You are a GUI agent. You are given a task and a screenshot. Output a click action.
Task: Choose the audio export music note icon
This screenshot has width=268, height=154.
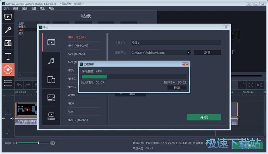coord(51,61)
